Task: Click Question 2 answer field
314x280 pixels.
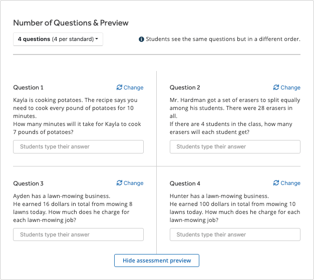Action: click(235, 146)
